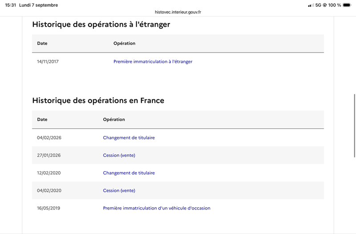The width and height of the screenshot is (356, 234).
Task: Click the Opération header in the étranger table
Action: [125, 43]
